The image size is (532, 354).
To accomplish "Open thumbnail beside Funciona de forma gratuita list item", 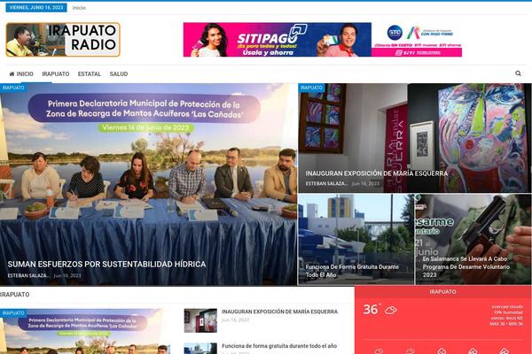I will click(x=200, y=349).
